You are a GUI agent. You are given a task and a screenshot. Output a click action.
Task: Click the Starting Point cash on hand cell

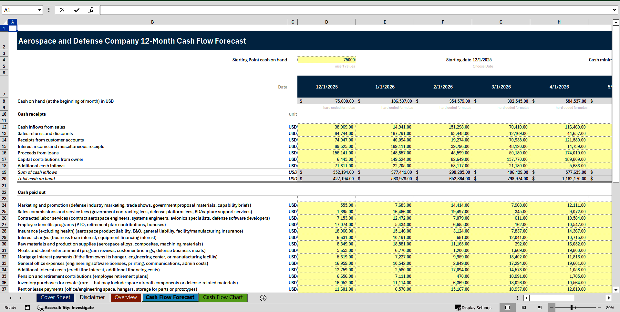click(x=326, y=60)
